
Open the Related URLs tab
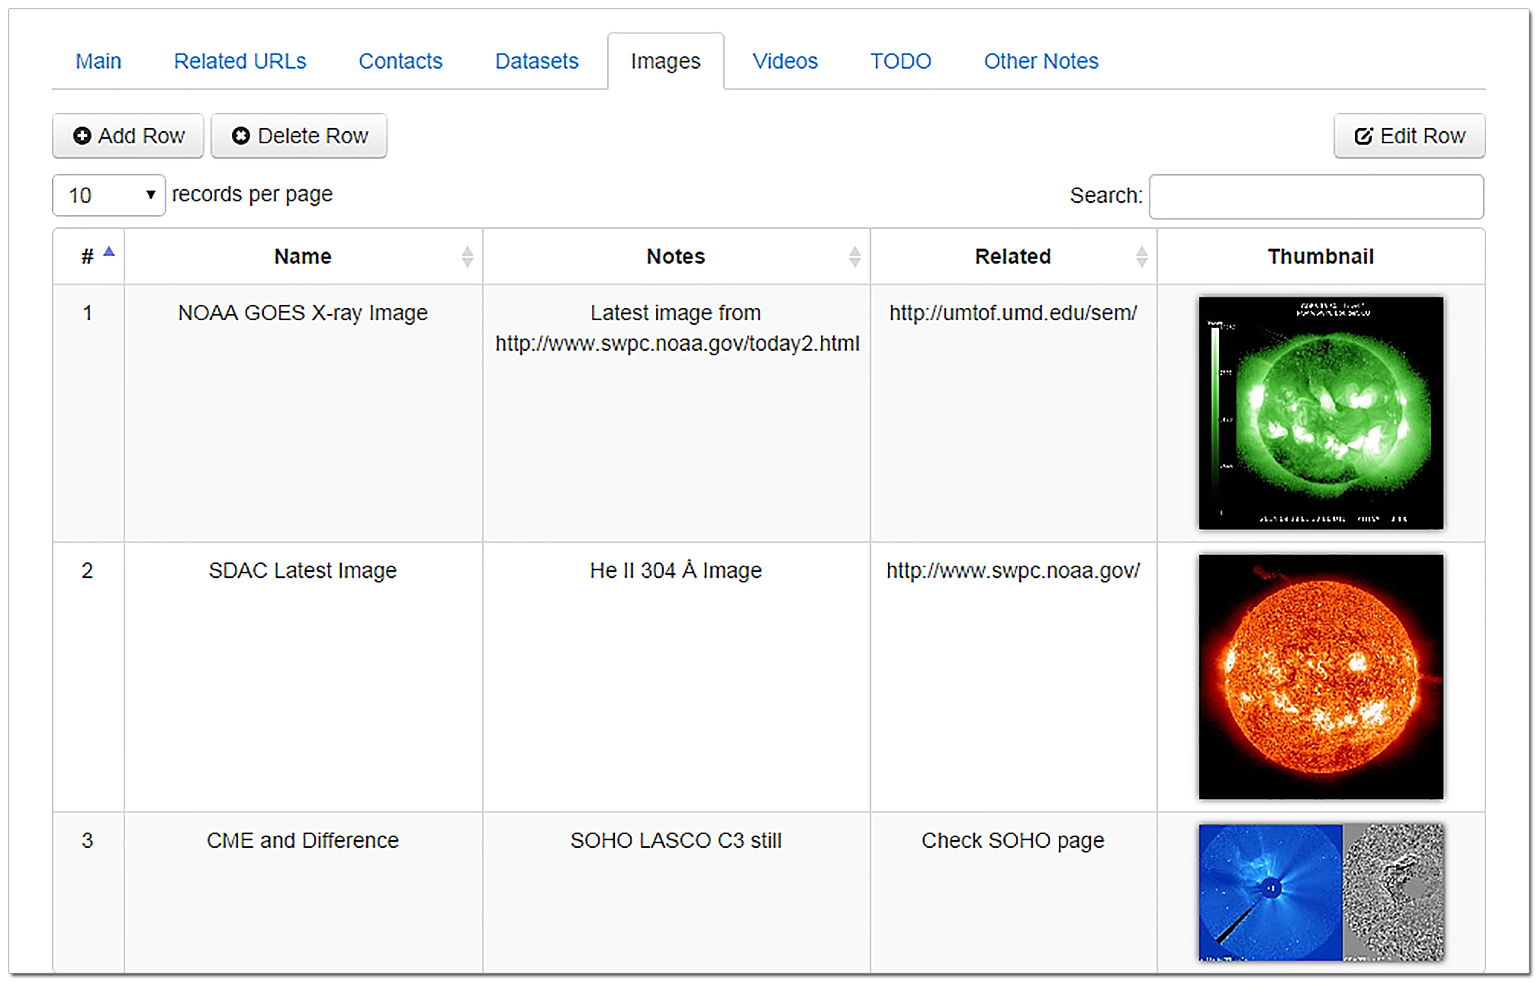point(240,61)
